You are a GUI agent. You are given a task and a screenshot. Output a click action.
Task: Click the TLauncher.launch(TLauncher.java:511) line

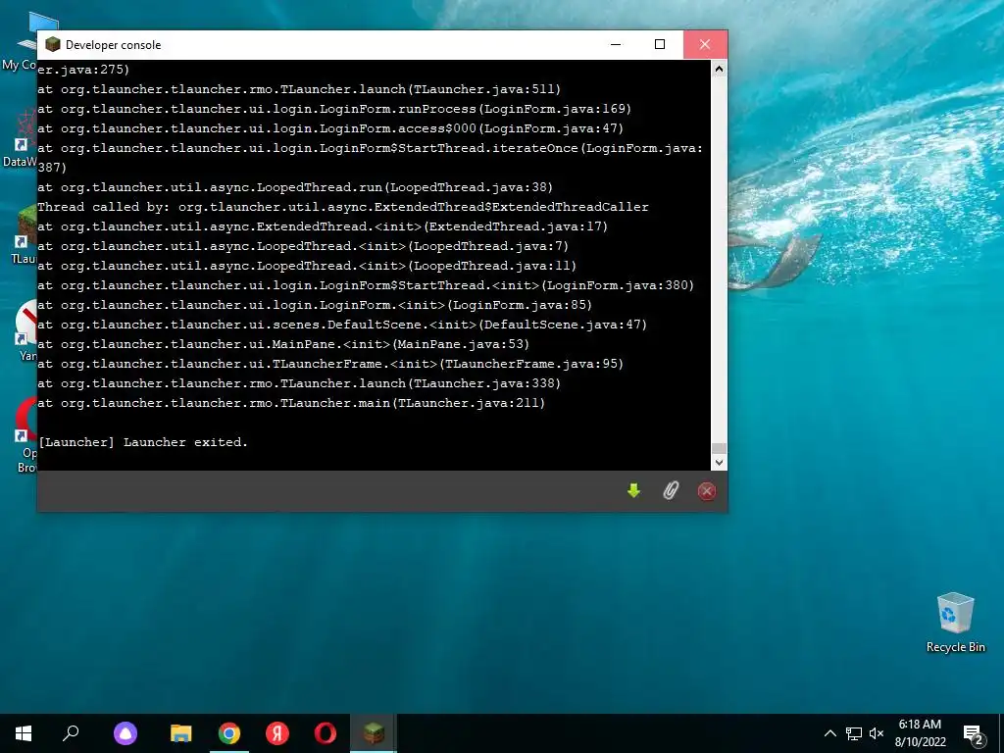[x=299, y=89]
